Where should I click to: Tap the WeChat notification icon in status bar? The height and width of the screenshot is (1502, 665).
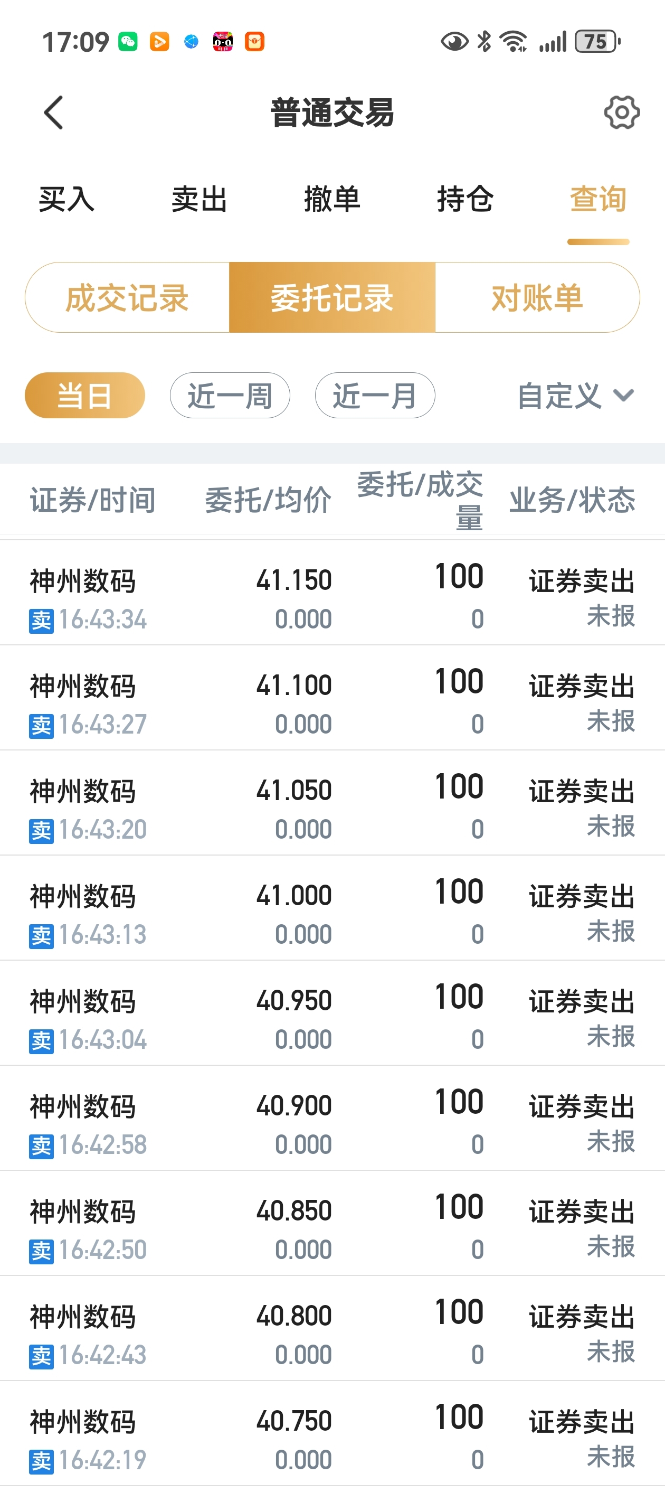click(128, 41)
